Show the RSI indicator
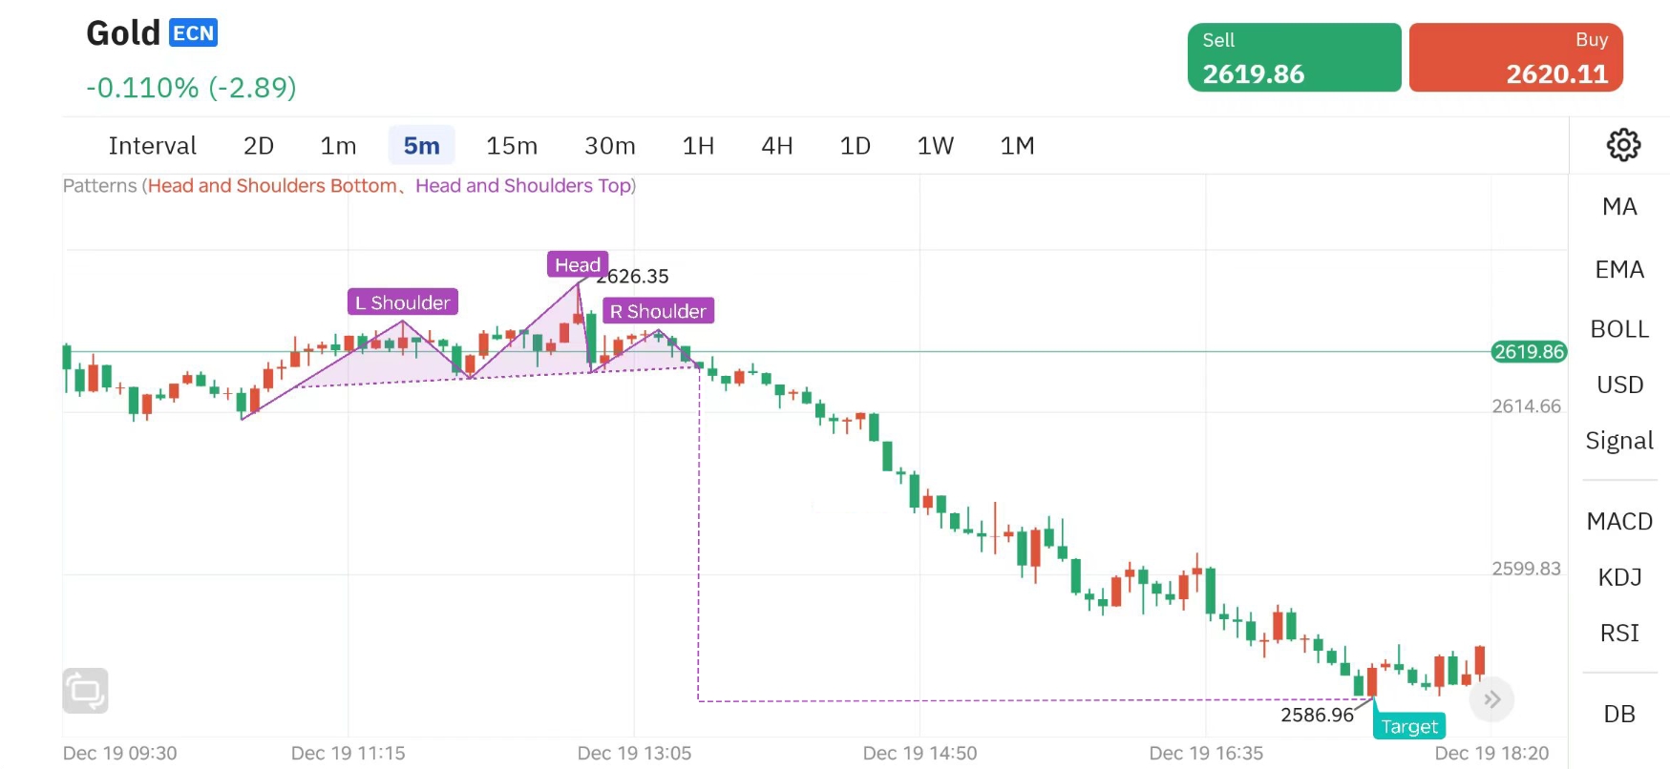This screenshot has width=1670, height=769. [1619, 634]
